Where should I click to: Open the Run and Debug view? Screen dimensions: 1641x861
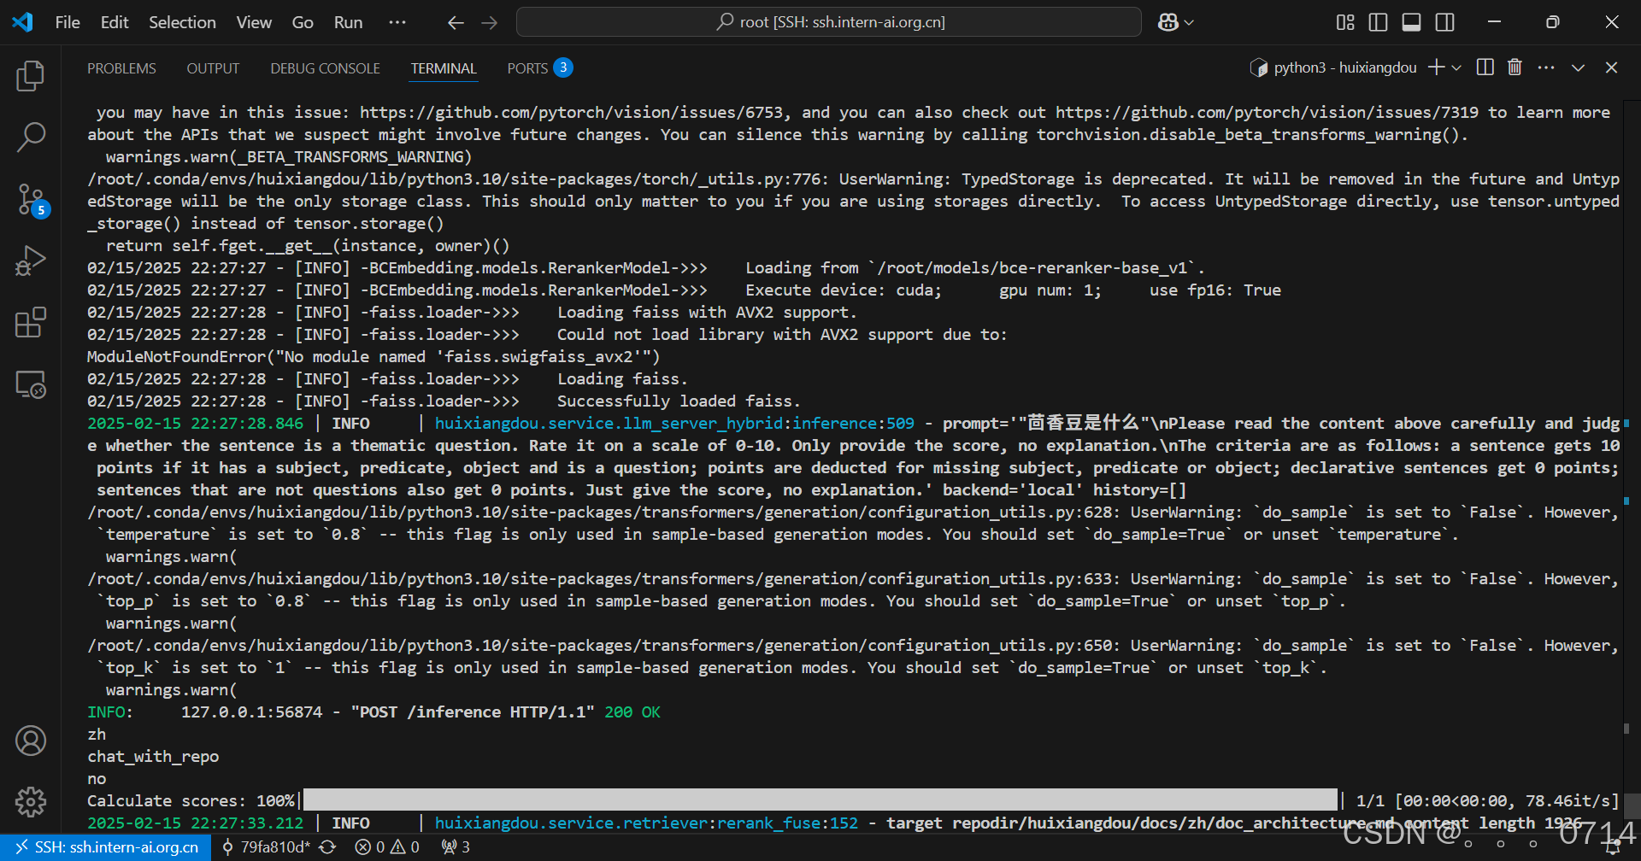click(31, 261)
